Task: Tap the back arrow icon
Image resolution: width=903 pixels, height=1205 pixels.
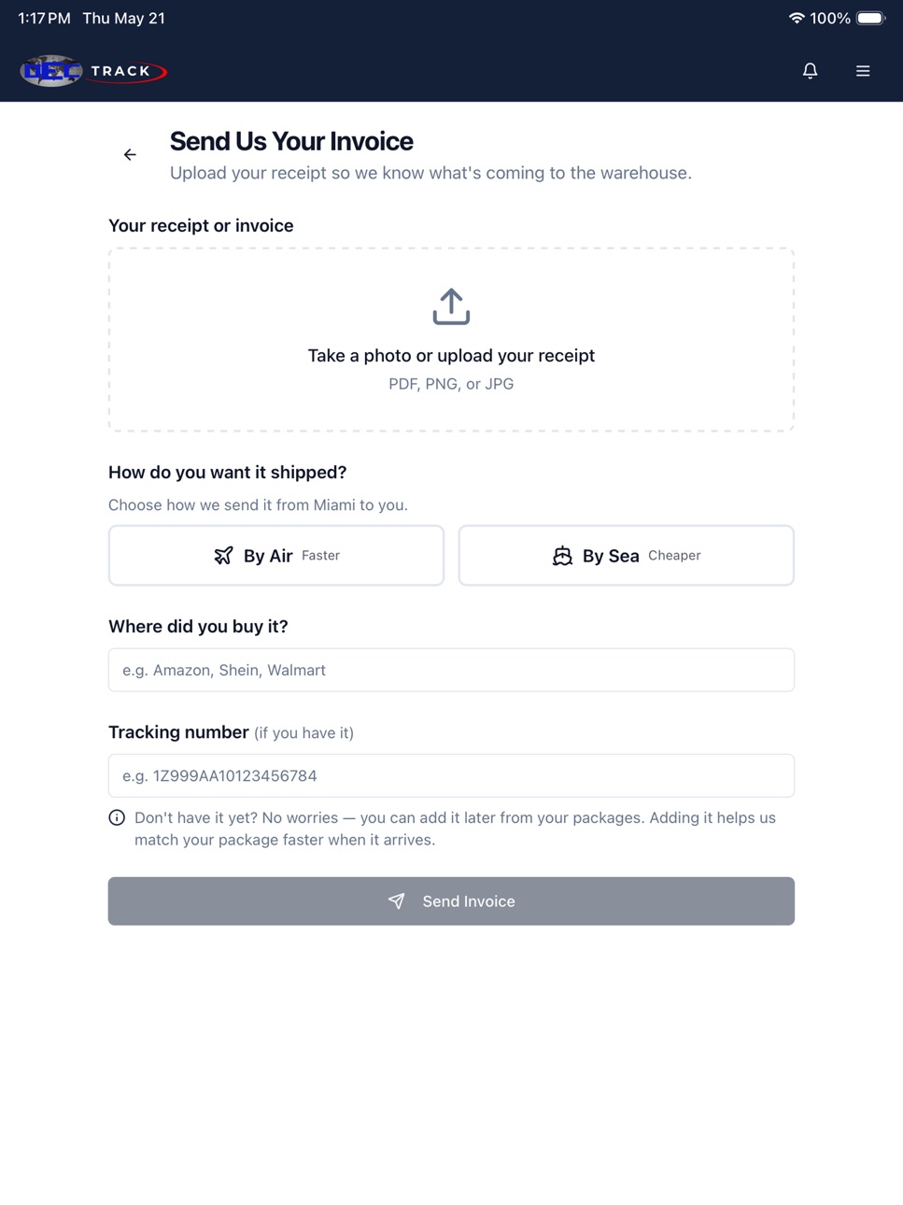Action: point(130,155)
